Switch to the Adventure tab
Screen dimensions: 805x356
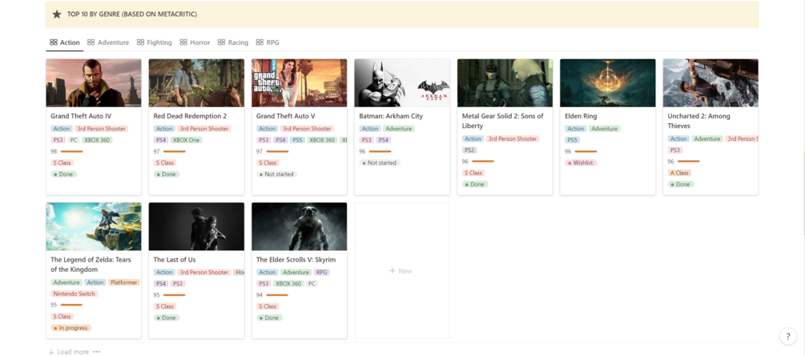pyautogui.click(x=108, y=42)
